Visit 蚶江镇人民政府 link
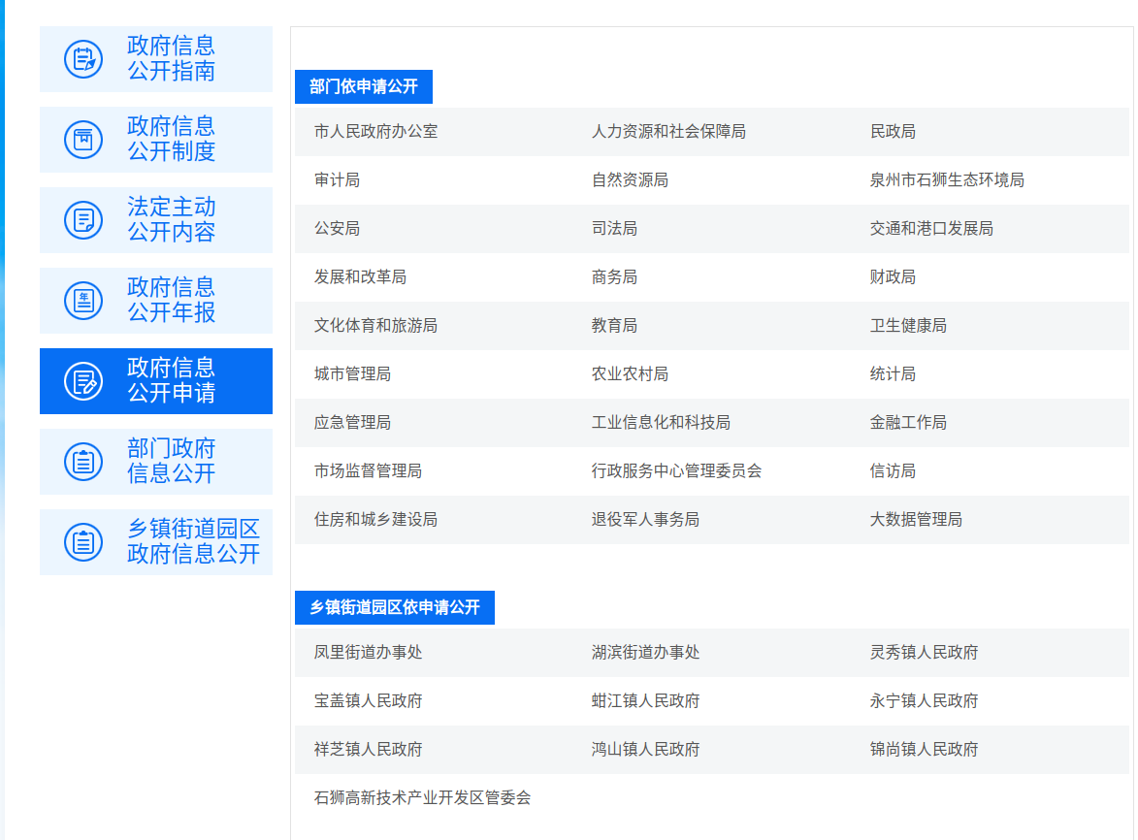1138x840 pixels. 645,701
